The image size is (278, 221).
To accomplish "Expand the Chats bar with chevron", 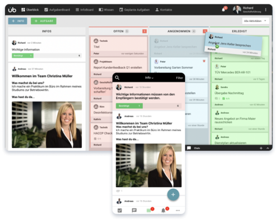I will (x=268, y=148).
